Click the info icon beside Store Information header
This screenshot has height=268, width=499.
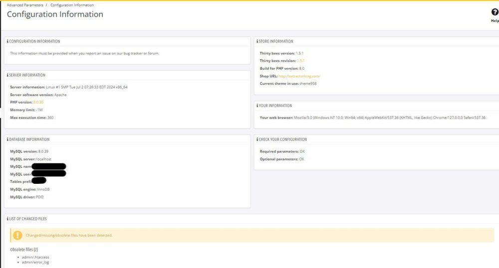tap(257, 41)
